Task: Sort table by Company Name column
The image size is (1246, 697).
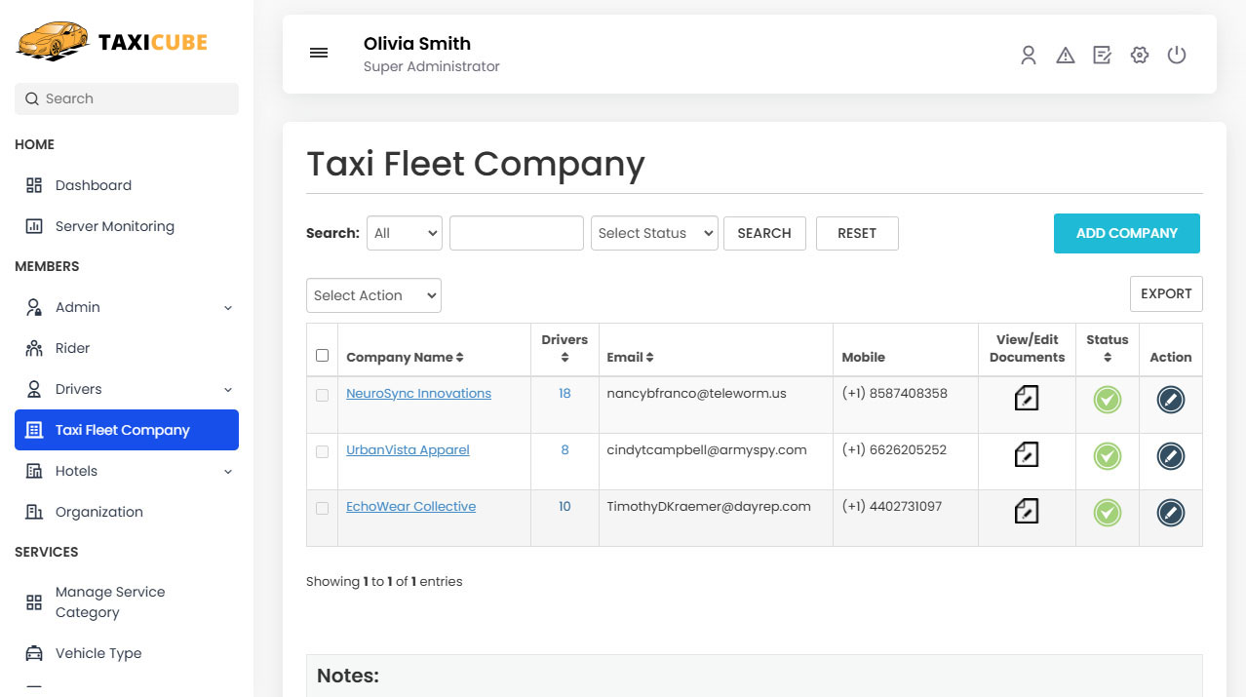Action: 405,358
